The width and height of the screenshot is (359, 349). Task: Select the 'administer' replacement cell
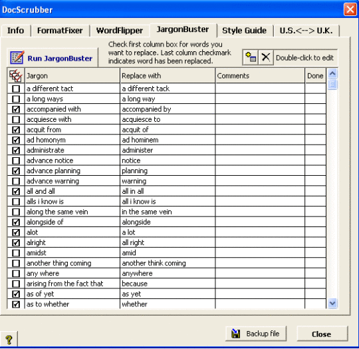point(168,151)
